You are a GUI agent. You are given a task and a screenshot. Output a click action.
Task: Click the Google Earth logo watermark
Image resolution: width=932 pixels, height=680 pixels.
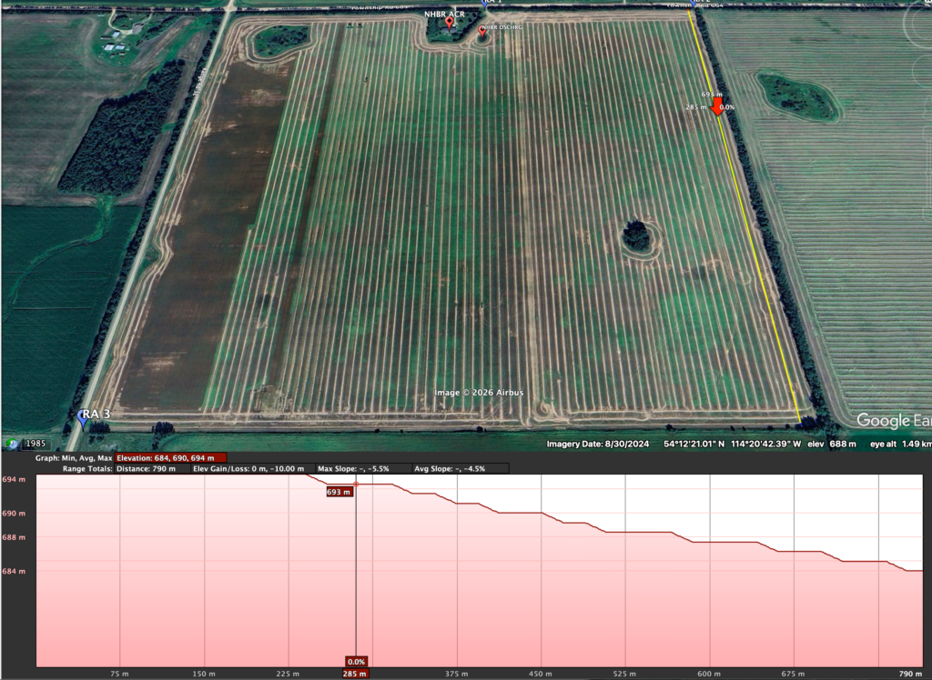pos(893,421)
